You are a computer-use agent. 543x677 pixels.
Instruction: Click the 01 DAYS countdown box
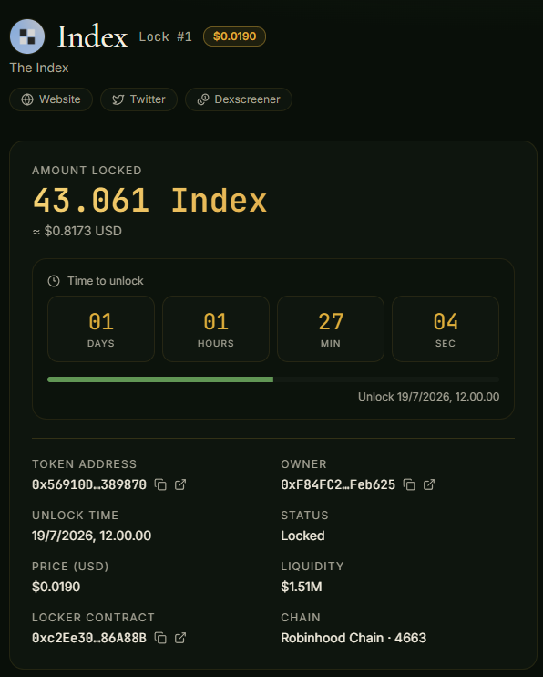pos(101,329)
